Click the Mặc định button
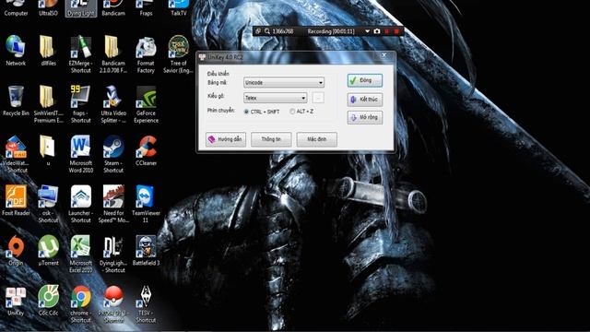The height and width of the screenshot is (332, 590). click(317, 139)
